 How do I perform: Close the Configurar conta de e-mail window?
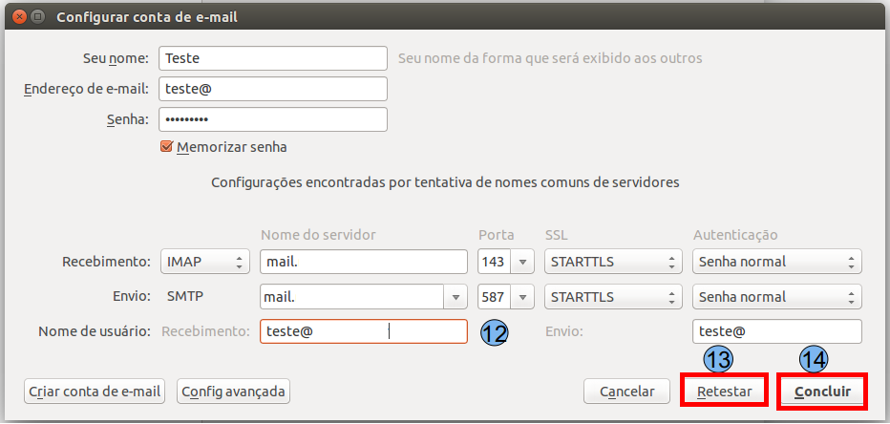tap(17, 17)
